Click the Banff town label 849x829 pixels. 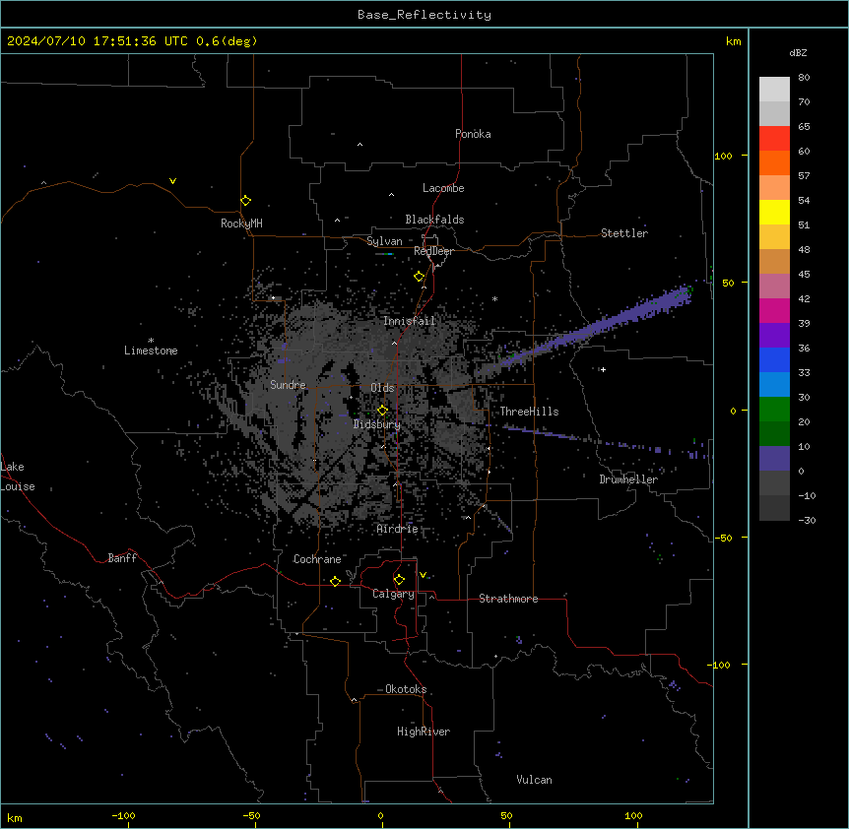pyautogui.click(x=122, y=558)
